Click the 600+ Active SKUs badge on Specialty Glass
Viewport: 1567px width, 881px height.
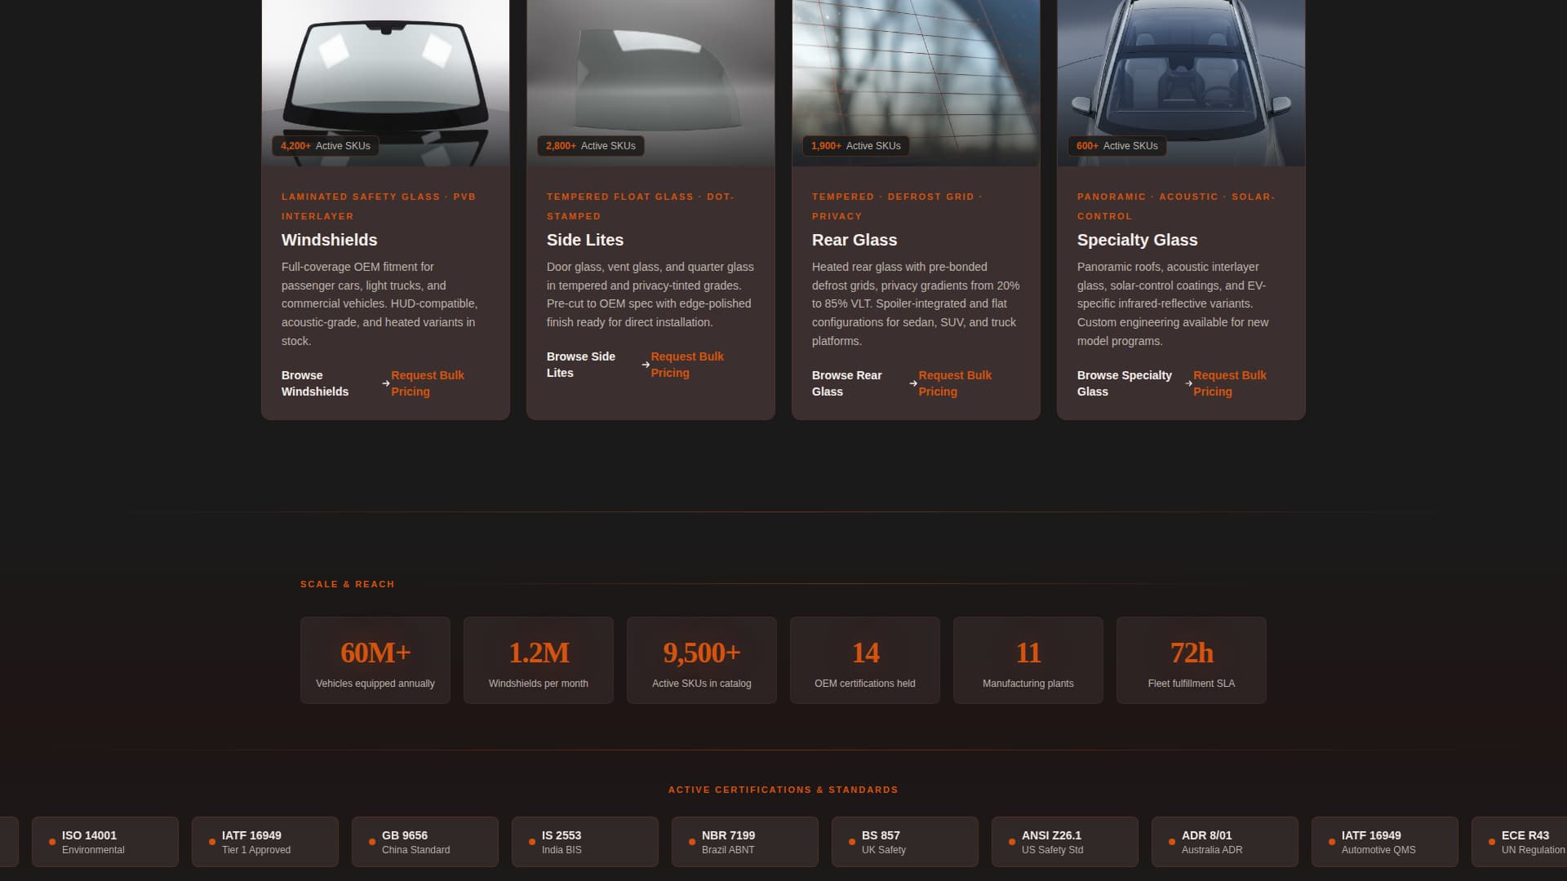(x=1116, y=146)
